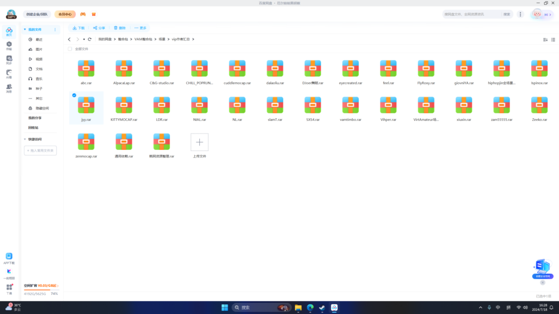Click the refresh icon beside the breadcrumb

(90, 39)
